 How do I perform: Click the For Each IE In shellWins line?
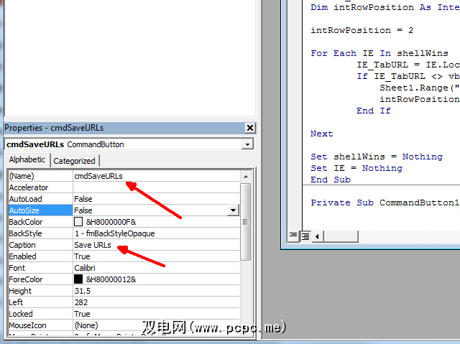point(379,53)
